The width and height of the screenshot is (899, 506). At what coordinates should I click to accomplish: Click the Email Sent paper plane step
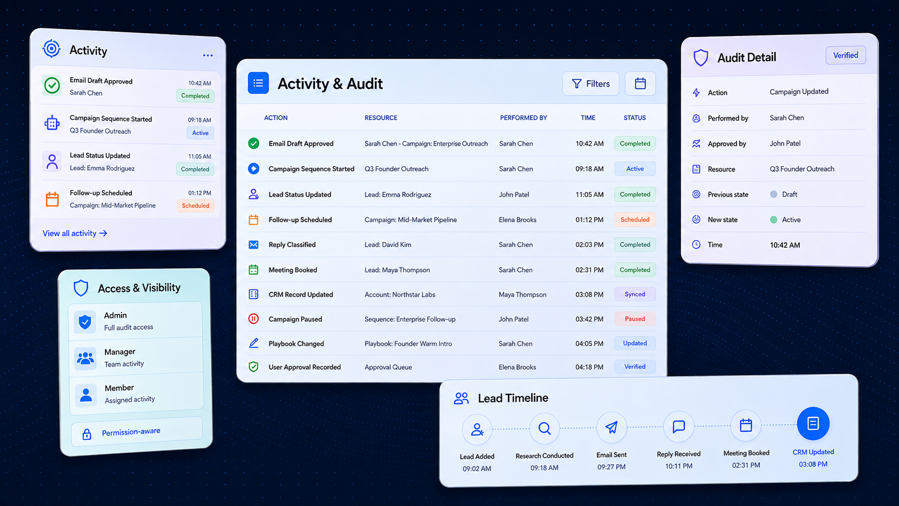click(611, 427)
